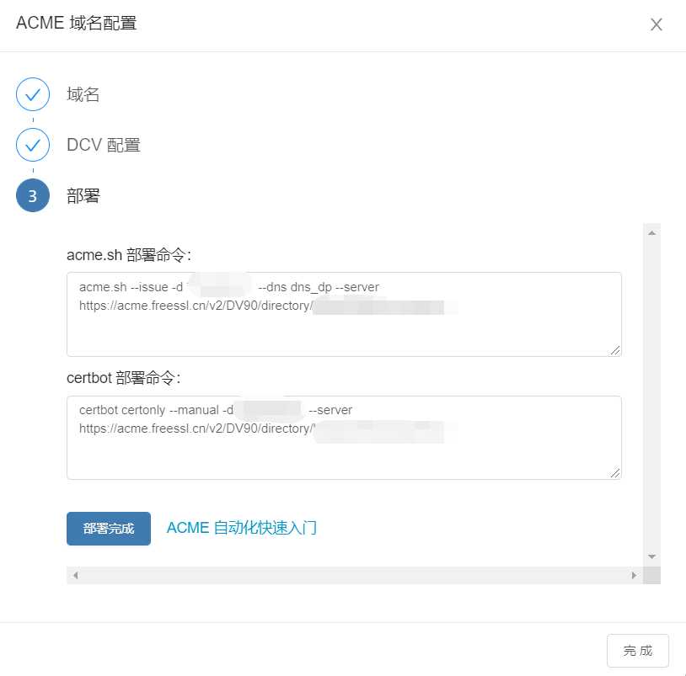The image size is (686, 676).
Task: Click the step 3 number circle
Action: [x=33, y=196]
